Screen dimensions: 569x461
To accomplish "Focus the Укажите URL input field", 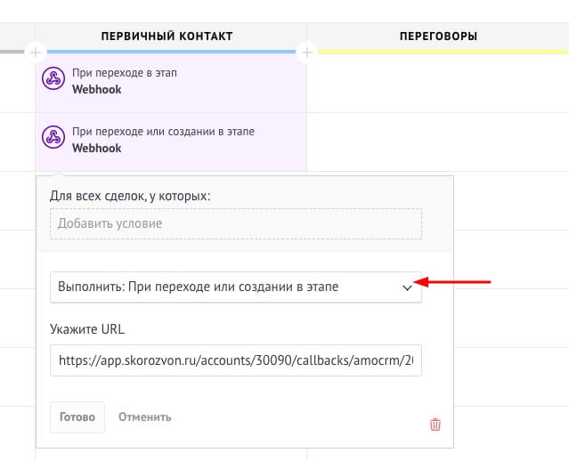I will (235, 360).
